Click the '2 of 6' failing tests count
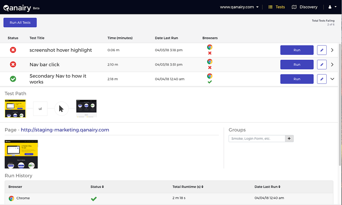 331,24
